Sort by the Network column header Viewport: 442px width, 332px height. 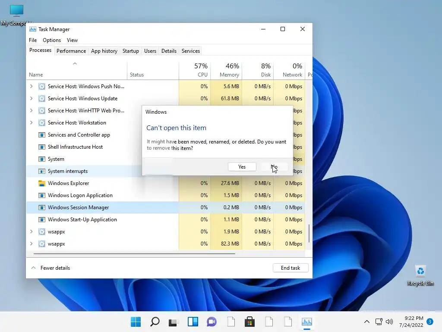tap(290, 70)
